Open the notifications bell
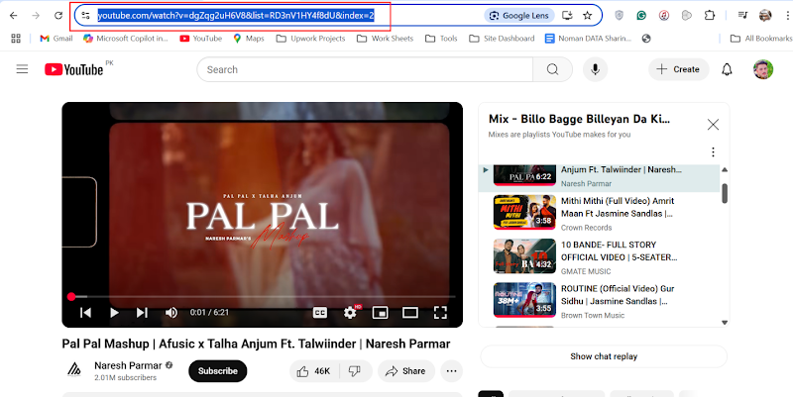 click(727, 69)
